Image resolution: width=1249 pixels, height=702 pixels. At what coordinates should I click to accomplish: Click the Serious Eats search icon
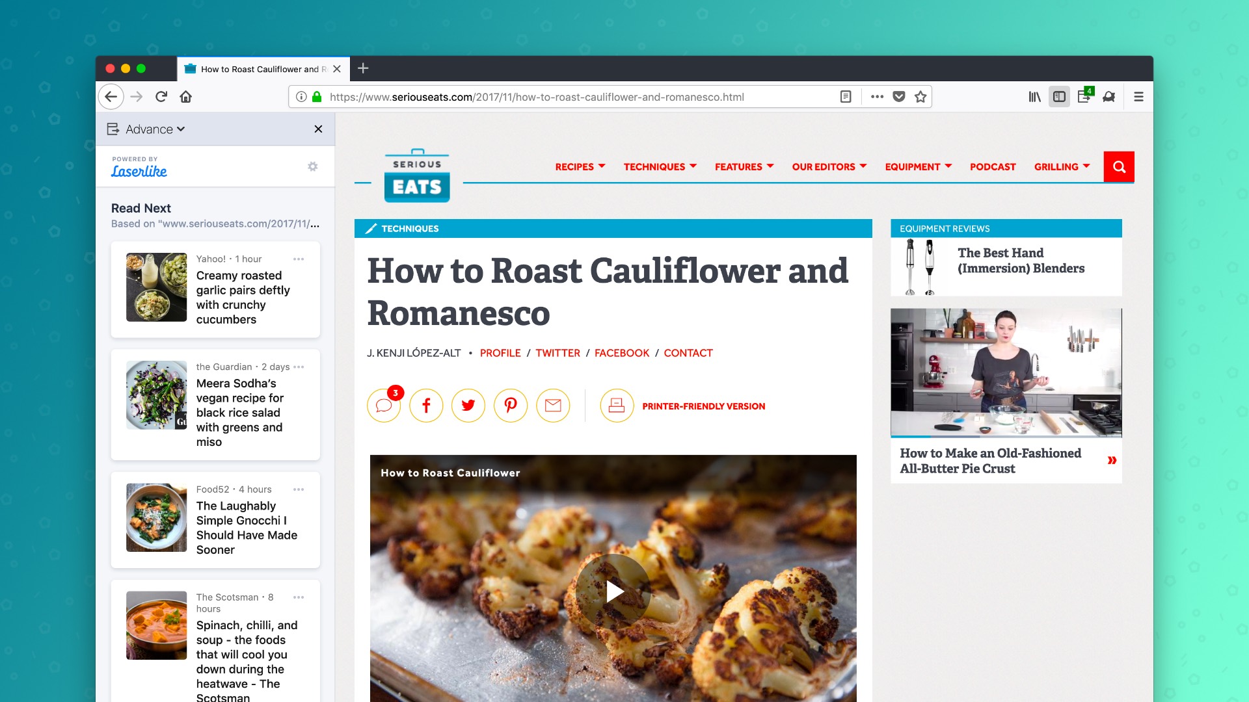(x=1119, y=167)
